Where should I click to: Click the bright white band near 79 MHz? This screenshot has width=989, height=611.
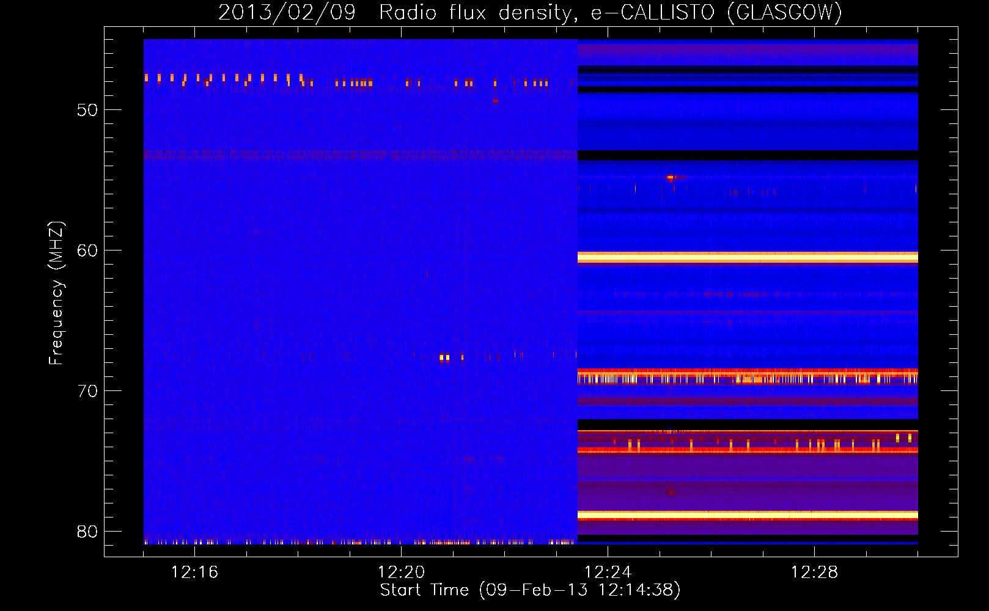pos(748,515)
